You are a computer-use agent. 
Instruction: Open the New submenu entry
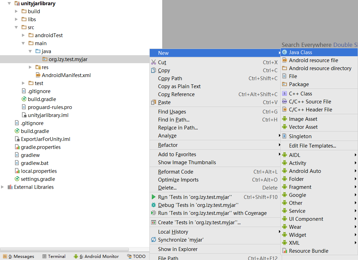point(215,53)
